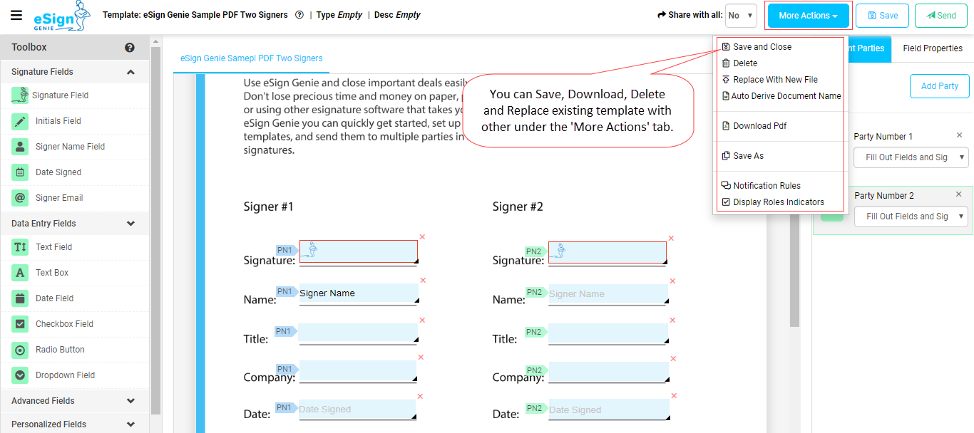This screenshot has width=974, height=433.
Task: Click Signer #1 Signer Name field
Action: coord(359,294)
